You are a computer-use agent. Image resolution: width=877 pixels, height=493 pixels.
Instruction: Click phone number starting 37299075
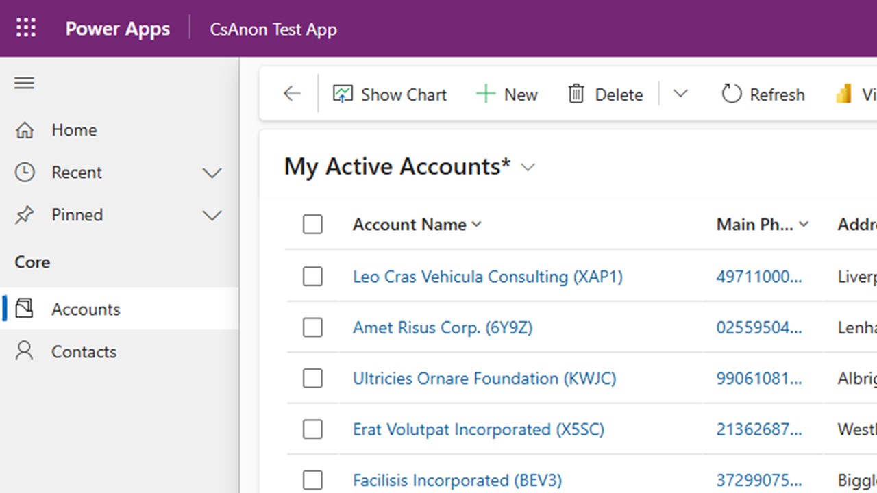coord(759,480)
